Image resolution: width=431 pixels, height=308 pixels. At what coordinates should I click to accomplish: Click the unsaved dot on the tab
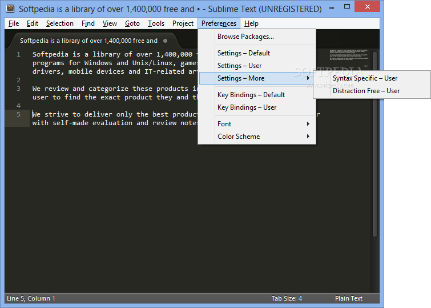coord(165,41)
